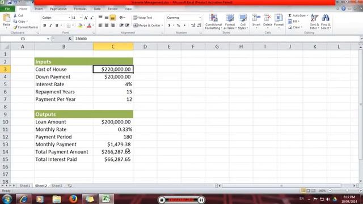Align text left
This screenshot has height=204, width=363.
coord(100,25)
